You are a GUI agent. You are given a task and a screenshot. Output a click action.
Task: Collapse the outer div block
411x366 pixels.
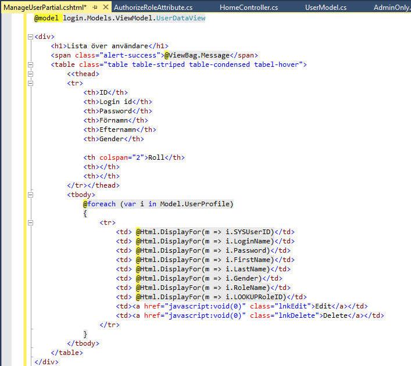[x=30, y=37]
